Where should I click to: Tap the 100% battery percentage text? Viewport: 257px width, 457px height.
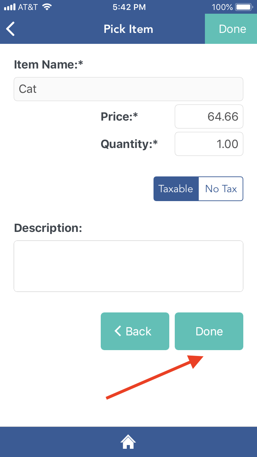click(x=222, y=7)
